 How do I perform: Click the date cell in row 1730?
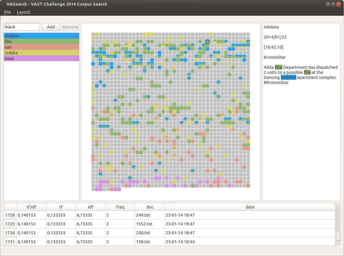[x=250, y=233]
